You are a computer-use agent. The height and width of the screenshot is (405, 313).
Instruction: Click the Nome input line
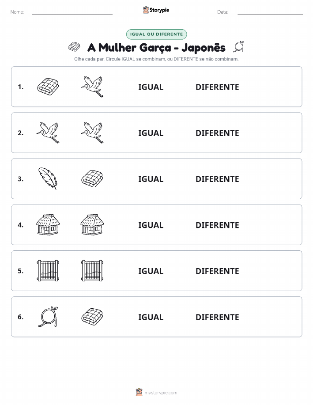point(72,12)
